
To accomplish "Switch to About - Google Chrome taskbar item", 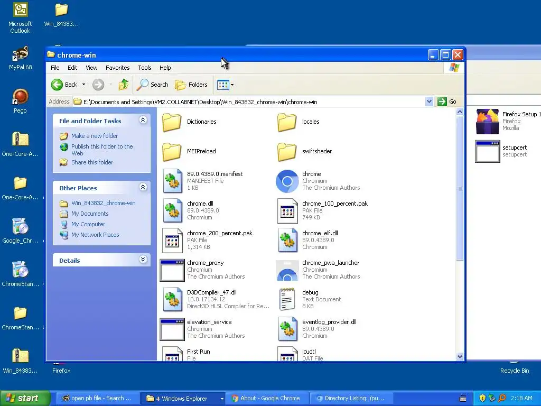I will 267,399.
